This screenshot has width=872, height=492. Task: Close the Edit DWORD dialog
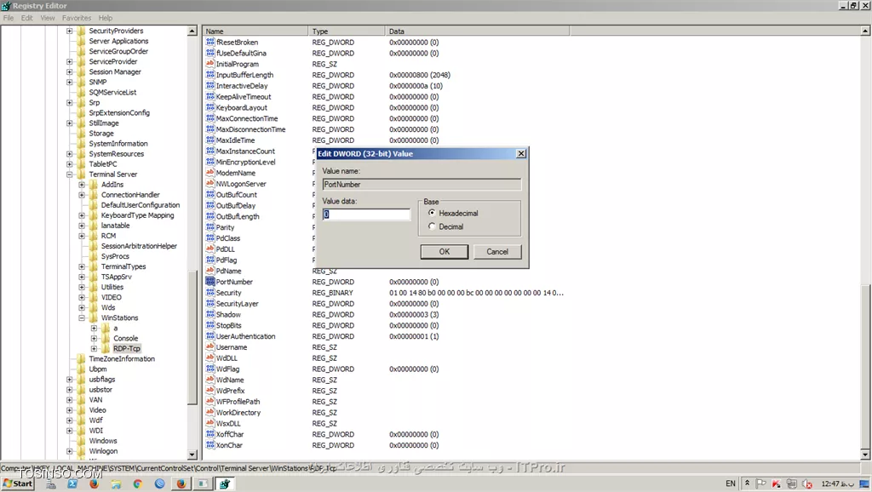520,153
